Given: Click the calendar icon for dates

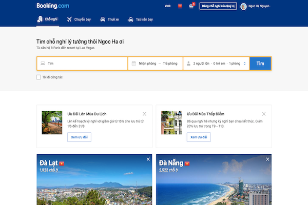Looking at the screenshot, I should pyautogui.click(x=133, y=64).
